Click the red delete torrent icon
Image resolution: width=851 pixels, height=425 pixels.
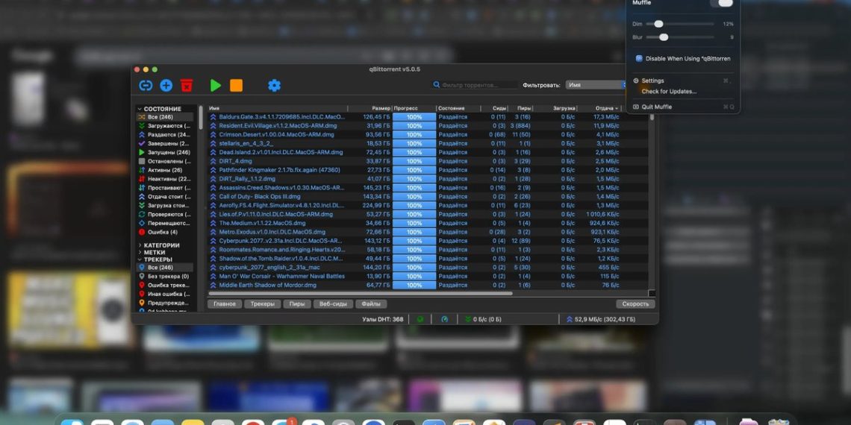(187, 86)
